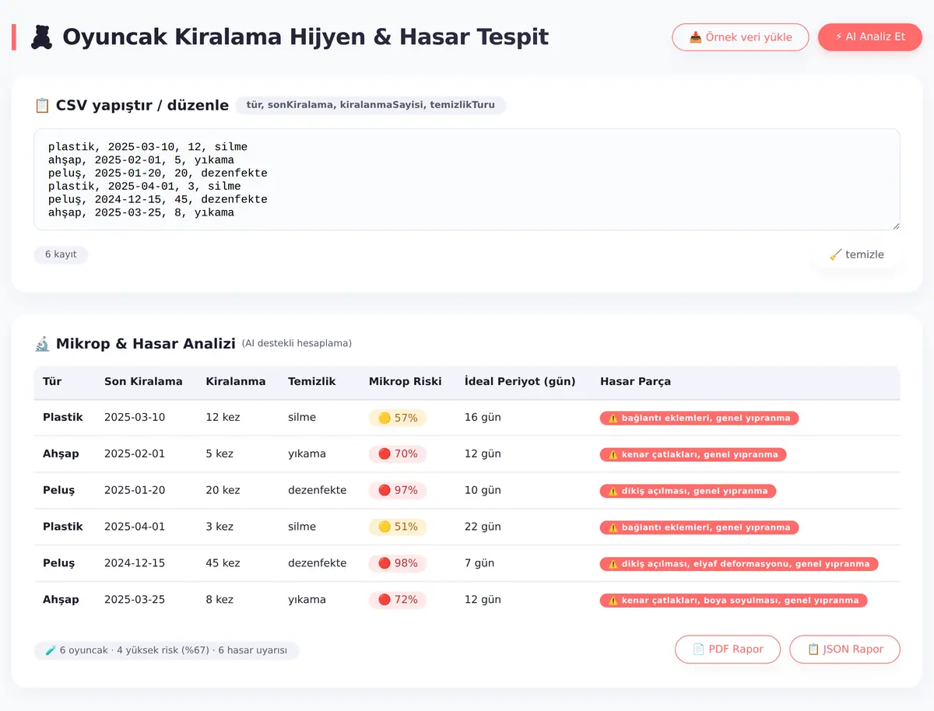Click the 7 gün ideal period cell

[479, 563]
